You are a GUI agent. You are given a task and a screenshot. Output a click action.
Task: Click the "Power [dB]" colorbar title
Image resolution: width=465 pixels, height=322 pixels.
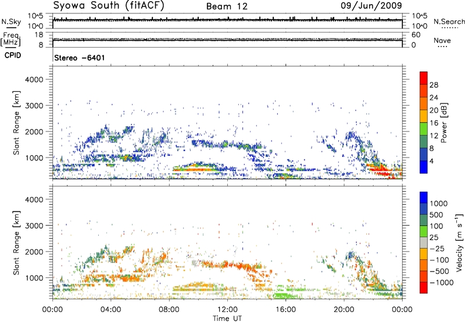pos(443,123)
